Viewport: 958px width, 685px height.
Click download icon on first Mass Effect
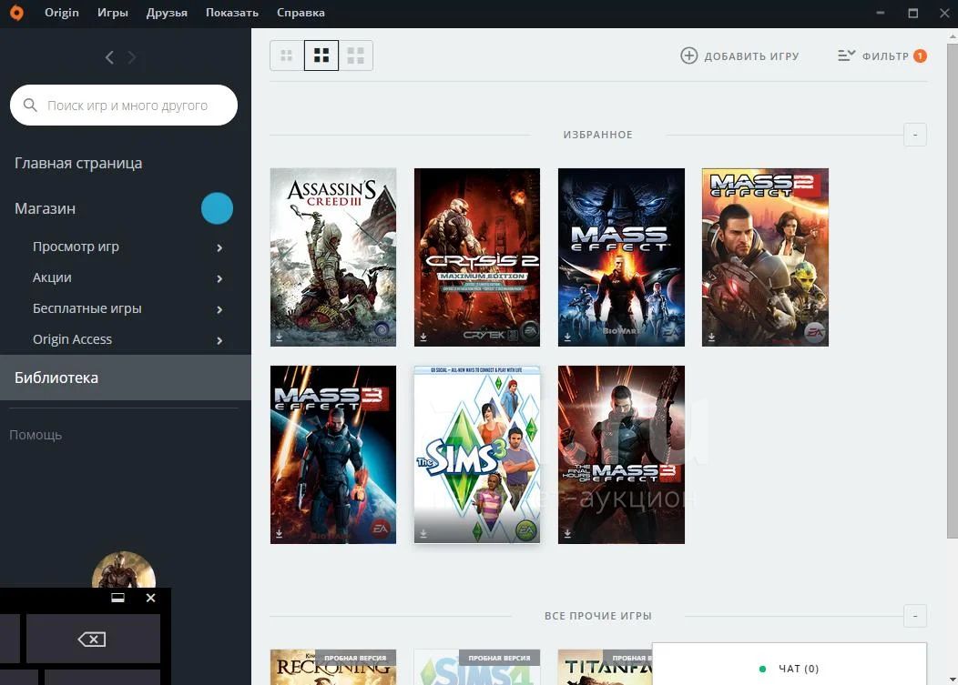(567, 337)
